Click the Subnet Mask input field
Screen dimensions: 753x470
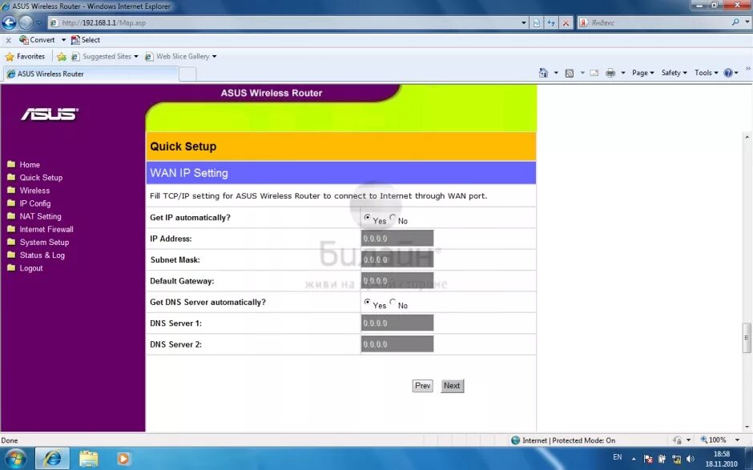[397, 259]
